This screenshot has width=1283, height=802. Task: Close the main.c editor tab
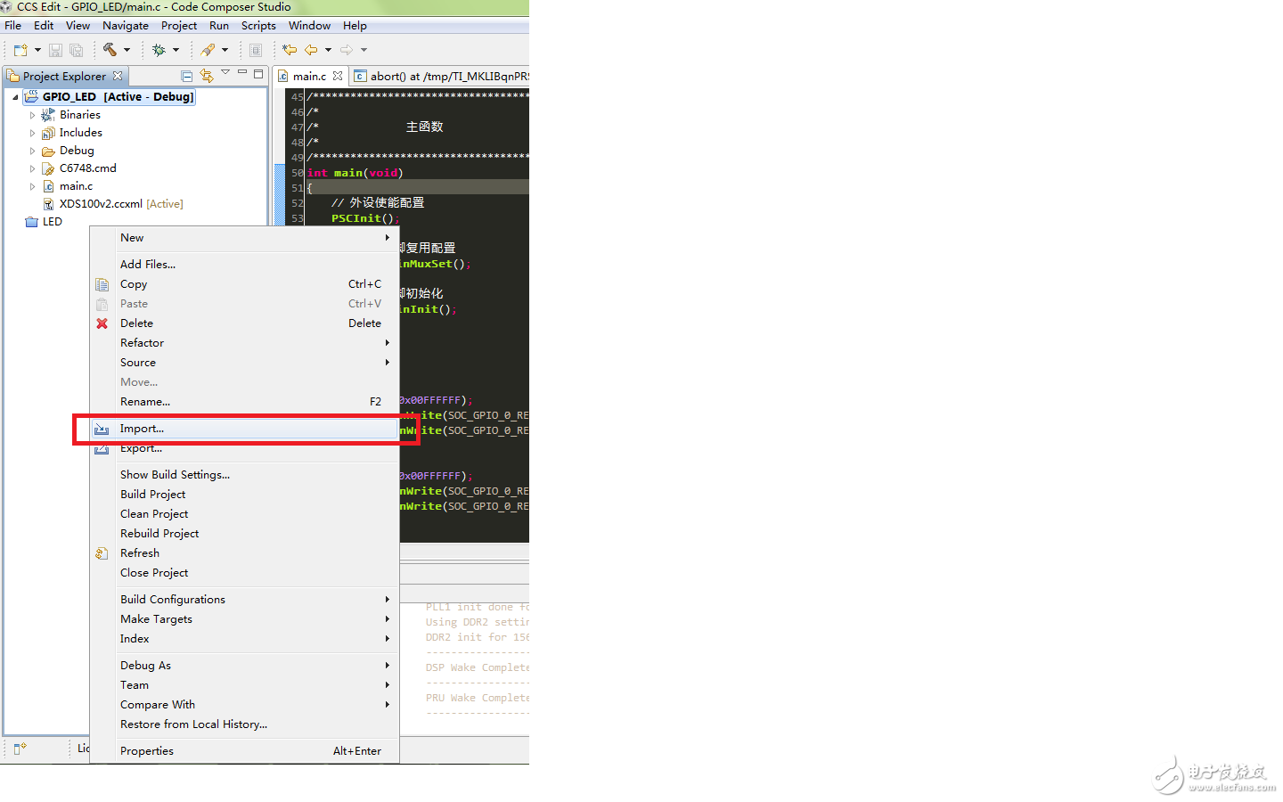(338, 76)
